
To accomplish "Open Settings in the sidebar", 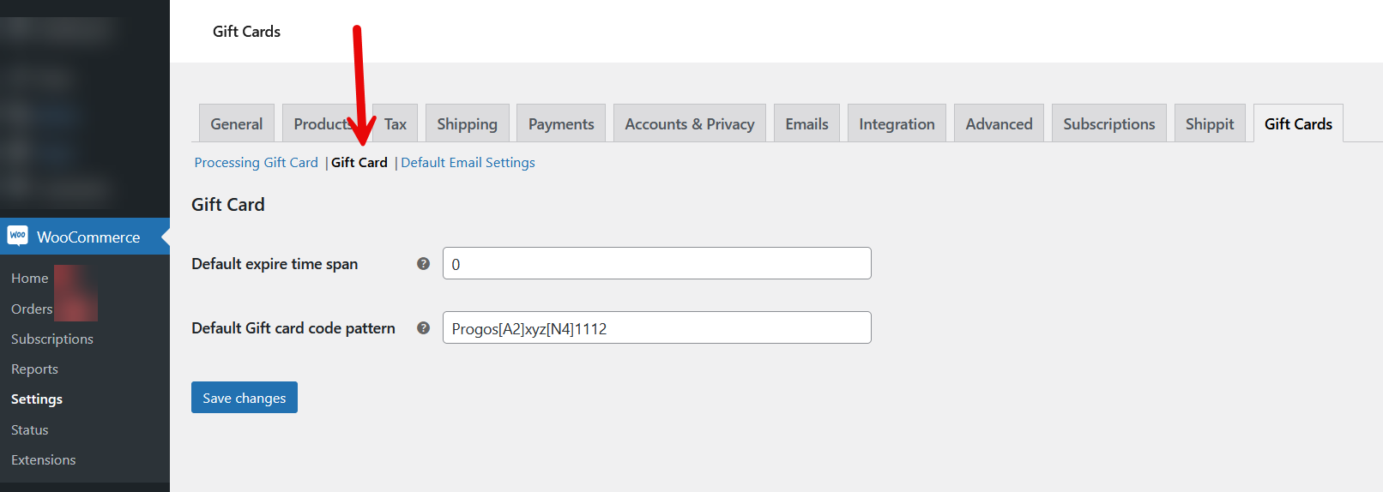I will (37, 399).
